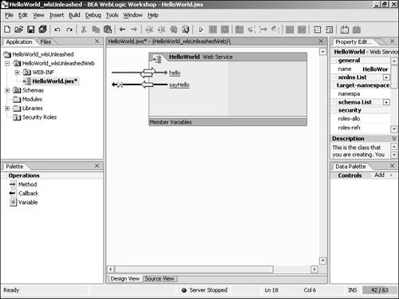Screen dimensions: 399x299
Task: Click the Paste clipboard icon
Action: (108, 30)
